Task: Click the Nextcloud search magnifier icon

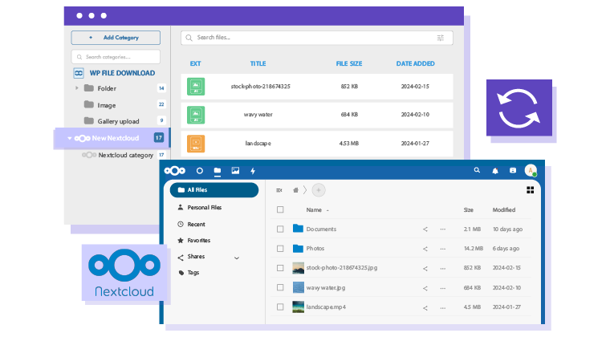Action: point(477,170)
